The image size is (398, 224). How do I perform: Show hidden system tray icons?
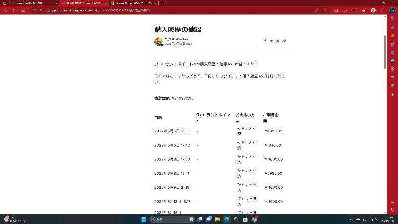[x=351, y=219]
